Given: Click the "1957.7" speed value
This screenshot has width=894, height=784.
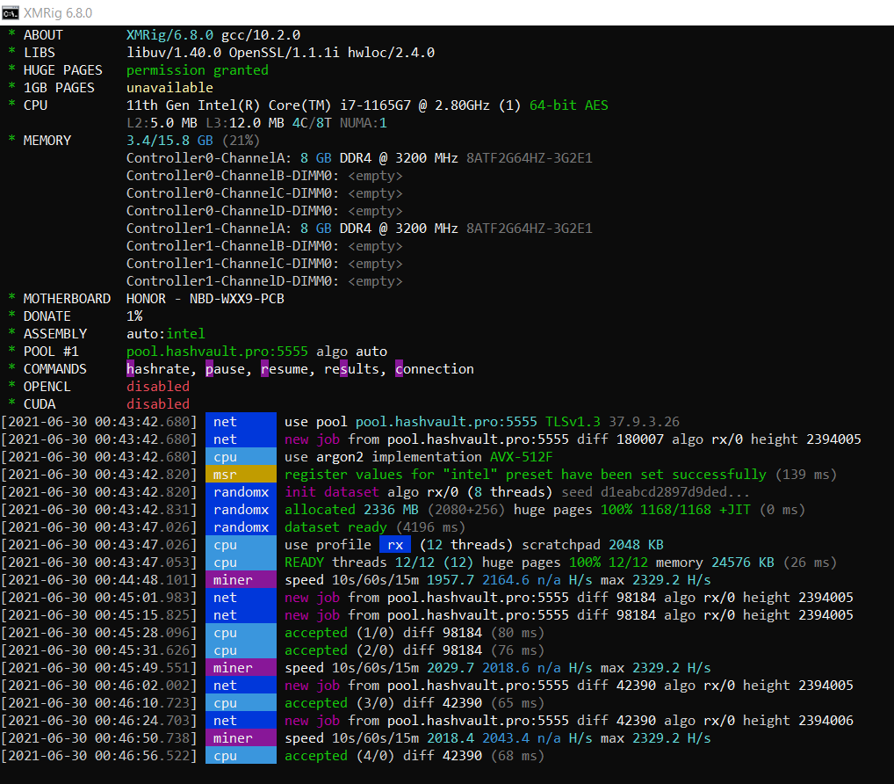Looking at the screenshot, I should coord(451,580).
